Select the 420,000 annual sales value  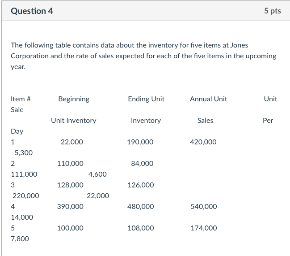203,142
